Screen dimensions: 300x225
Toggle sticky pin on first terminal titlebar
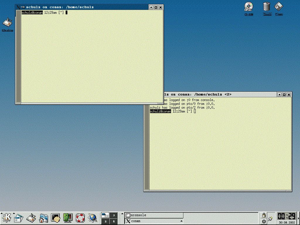click(x=23, y=7)
